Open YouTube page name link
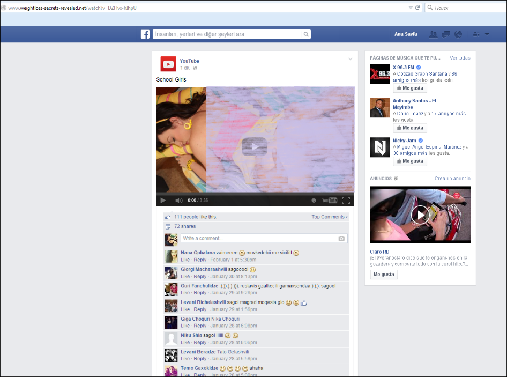Screen dimensions: 507x377 click(x=190, y=61)
